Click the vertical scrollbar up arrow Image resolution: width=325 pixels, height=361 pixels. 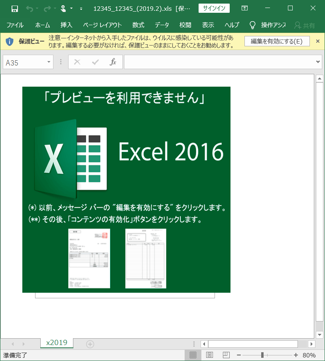pos(319,79)
